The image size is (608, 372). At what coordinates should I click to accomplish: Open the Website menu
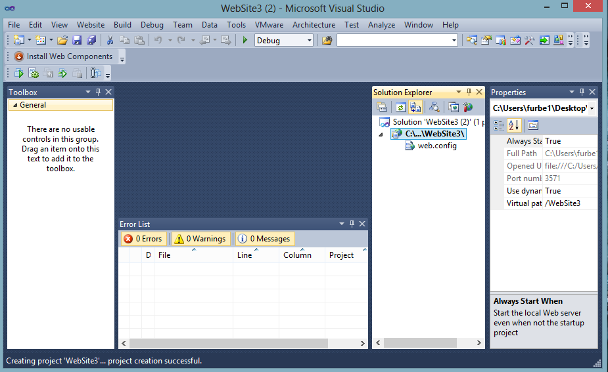tap(91, 25)
